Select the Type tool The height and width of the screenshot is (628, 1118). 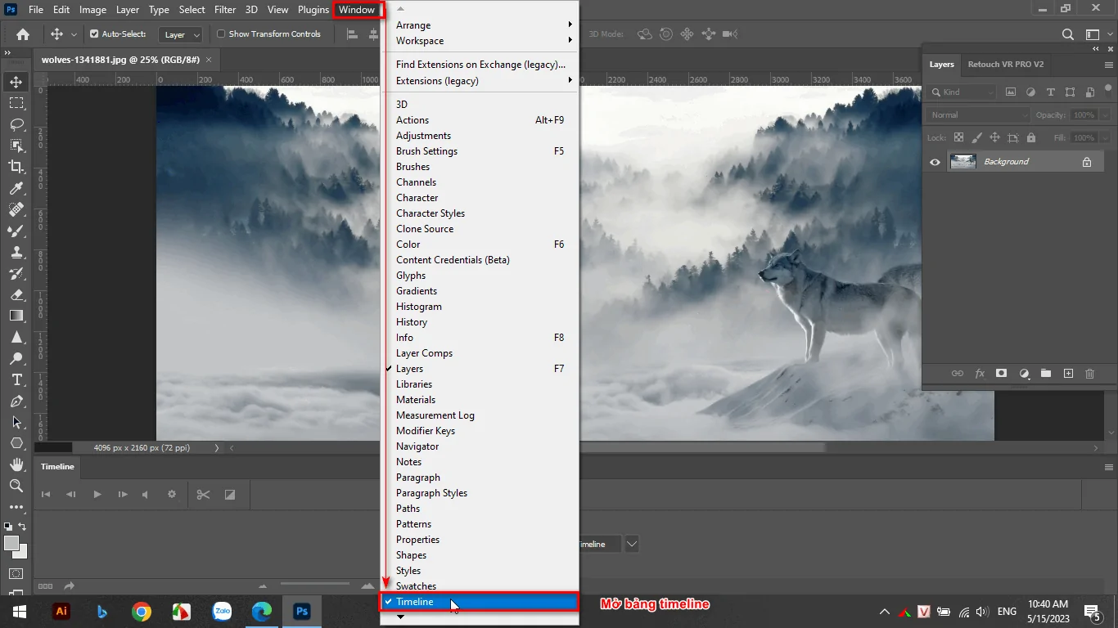(16, 380)
